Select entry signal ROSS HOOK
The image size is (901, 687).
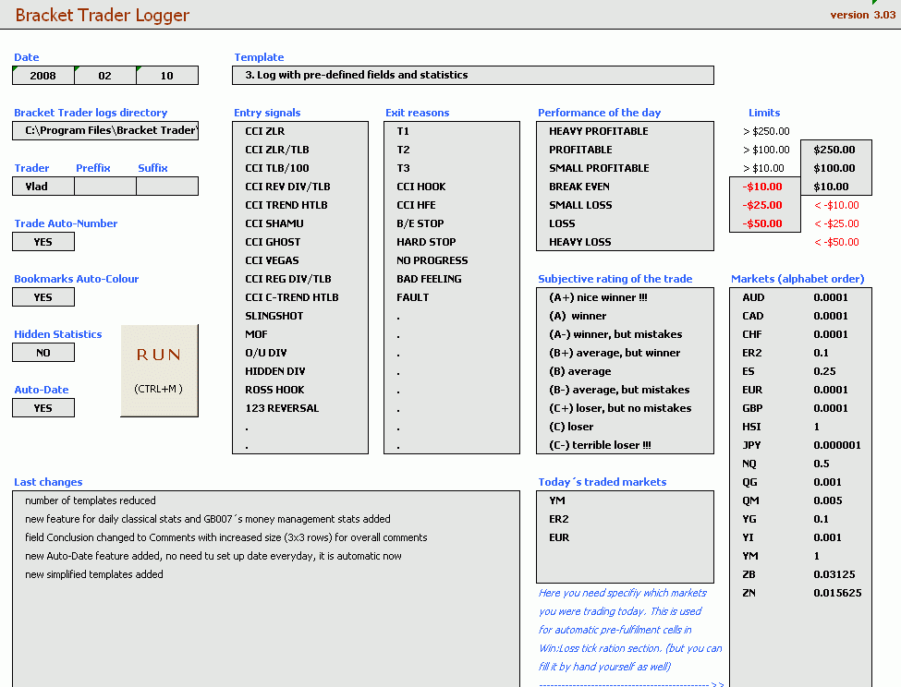pyautogui.click(x=300, y=390)
